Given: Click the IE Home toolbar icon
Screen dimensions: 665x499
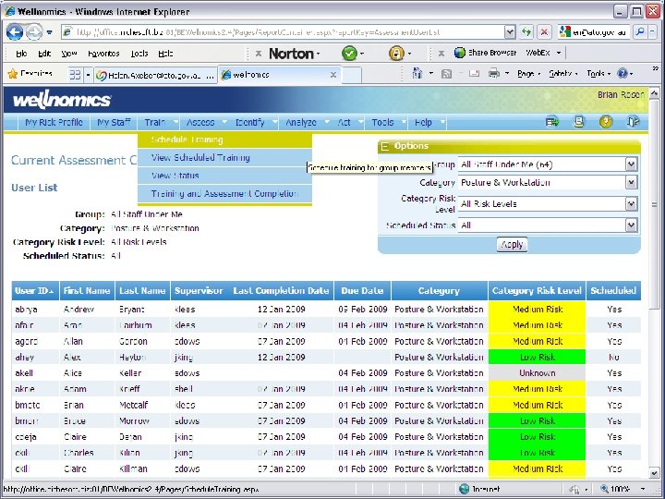Looking at the screenshot, I should pos(417,73).
